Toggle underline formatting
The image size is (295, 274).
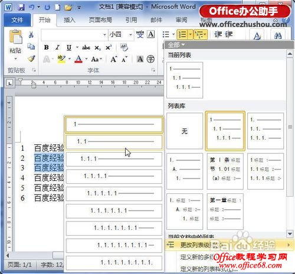point(69,47)
